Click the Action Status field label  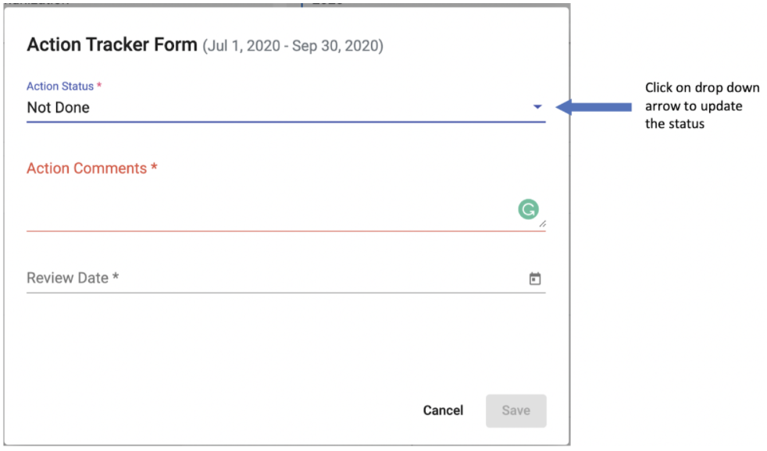(60, 86)
